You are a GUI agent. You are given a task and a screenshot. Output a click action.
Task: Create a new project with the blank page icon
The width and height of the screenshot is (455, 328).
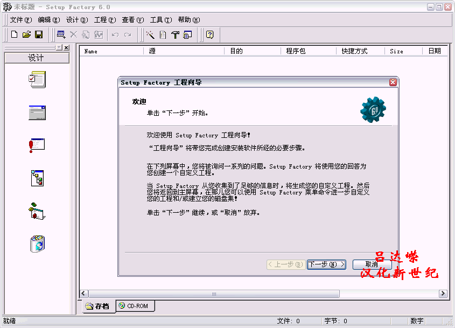pyautogui.click(x=15, y=34)
